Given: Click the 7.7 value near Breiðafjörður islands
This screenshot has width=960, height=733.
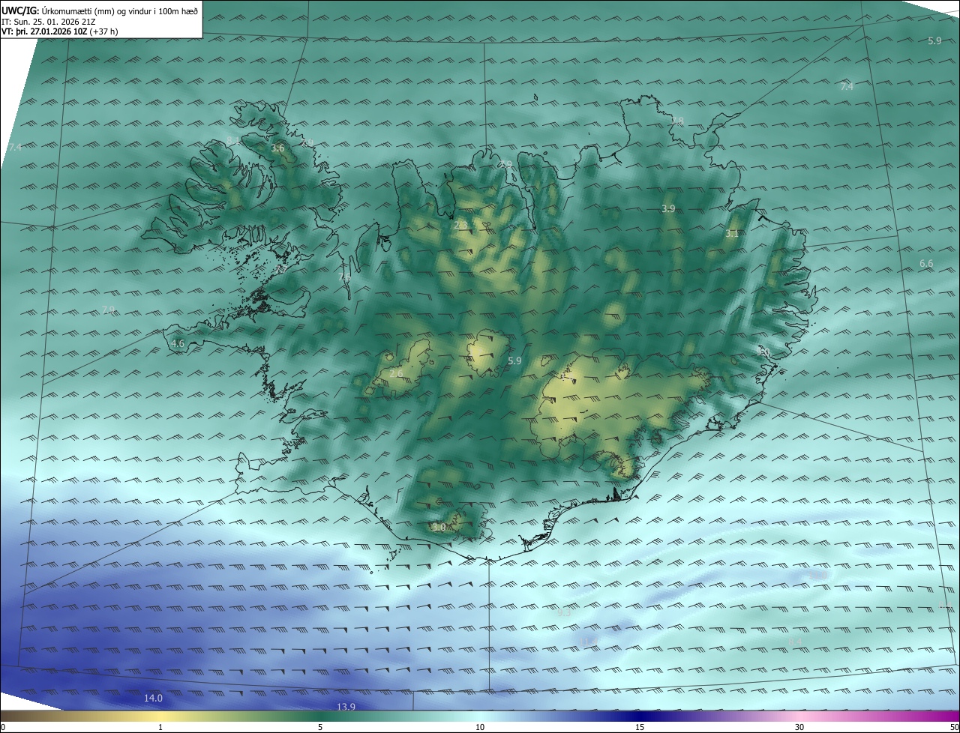Looking at the screenshot, I should [x=281, y=268].
